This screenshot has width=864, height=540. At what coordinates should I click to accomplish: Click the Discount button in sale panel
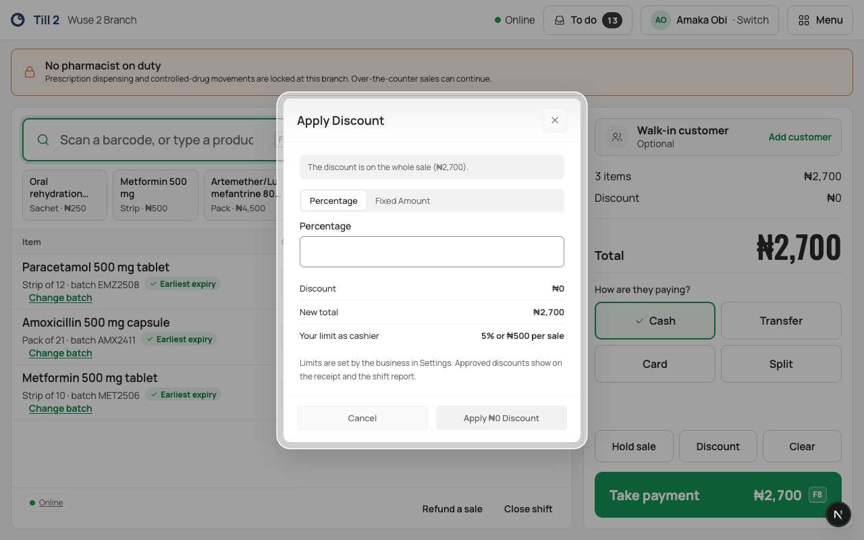(x=718, y=446)
